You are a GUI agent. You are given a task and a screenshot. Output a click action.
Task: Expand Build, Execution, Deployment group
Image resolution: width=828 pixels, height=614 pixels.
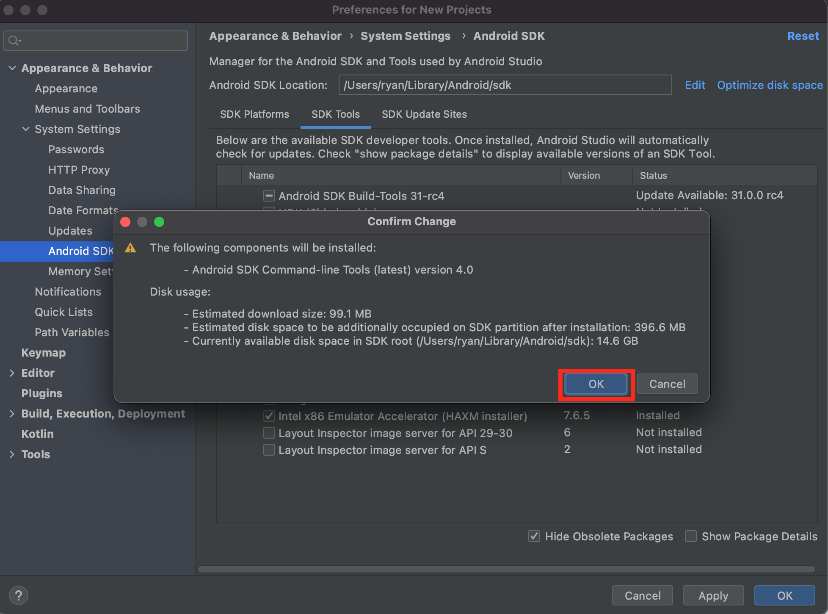pyautogui.click(x=12, y=413)
